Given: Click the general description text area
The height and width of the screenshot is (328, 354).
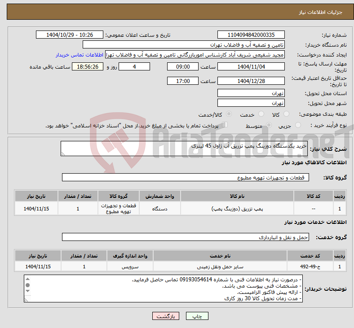Looking at the screenshot, I should click(184, 149).
